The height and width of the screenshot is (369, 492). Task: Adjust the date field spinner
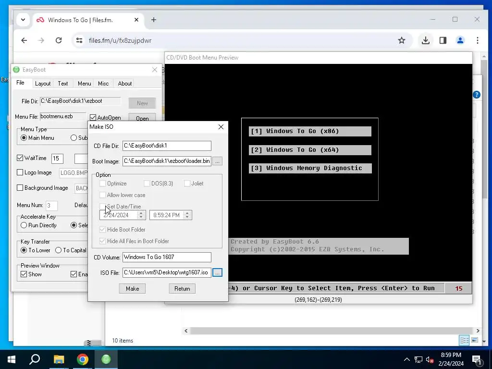point(141,215)
